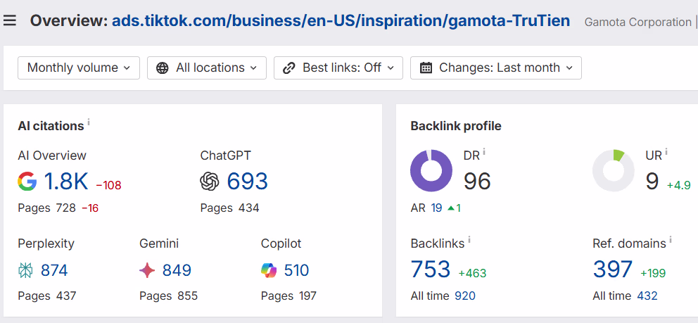Open the hamburger navigation menu
This screenshot has width=698, height=323.
point(9,20)
